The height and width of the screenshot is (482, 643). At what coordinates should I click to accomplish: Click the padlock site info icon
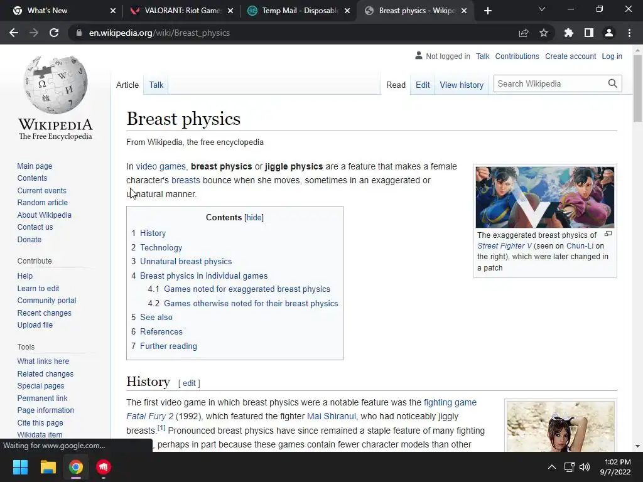click(78, 33)
